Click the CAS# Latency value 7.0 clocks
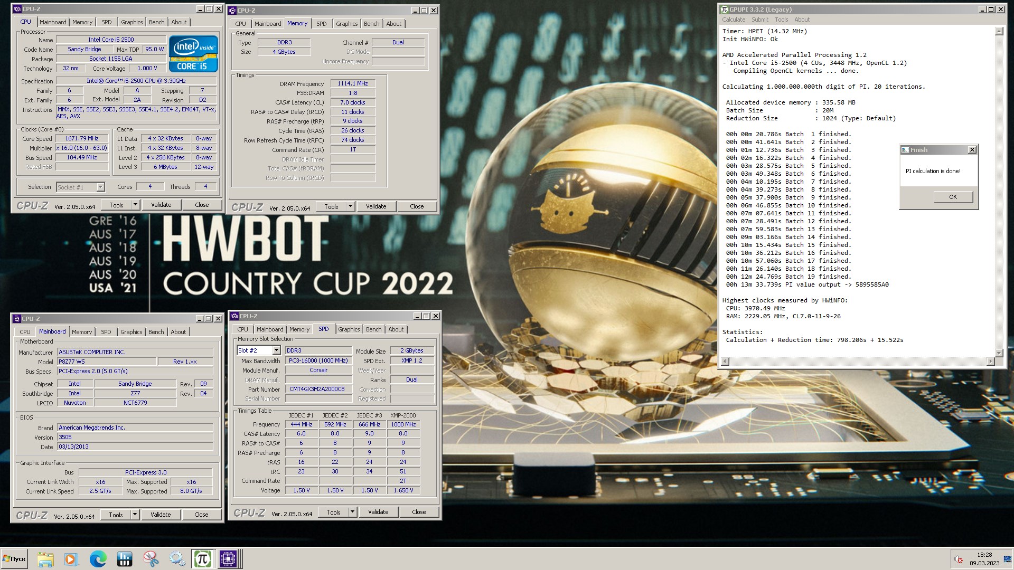The width and height of the screenshot is (1014, 570). click(x=353, y=102)
